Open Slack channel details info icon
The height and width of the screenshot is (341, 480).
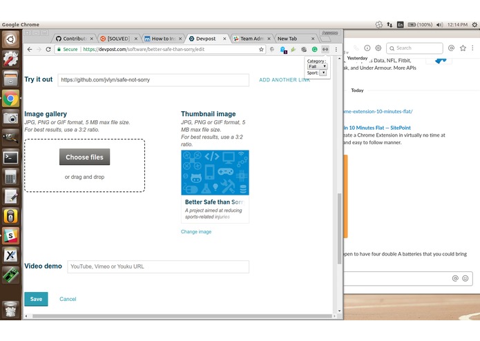click(x=367, y=48)
